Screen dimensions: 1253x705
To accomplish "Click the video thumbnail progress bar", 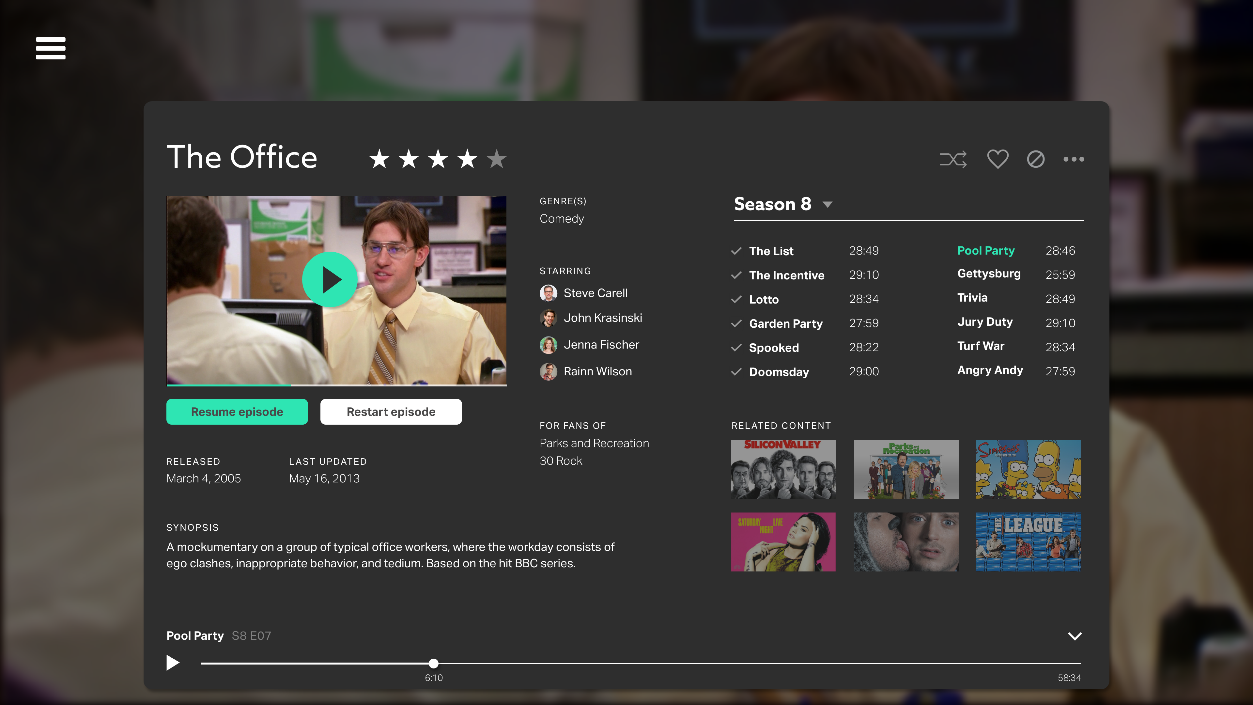I will [337, 385].
